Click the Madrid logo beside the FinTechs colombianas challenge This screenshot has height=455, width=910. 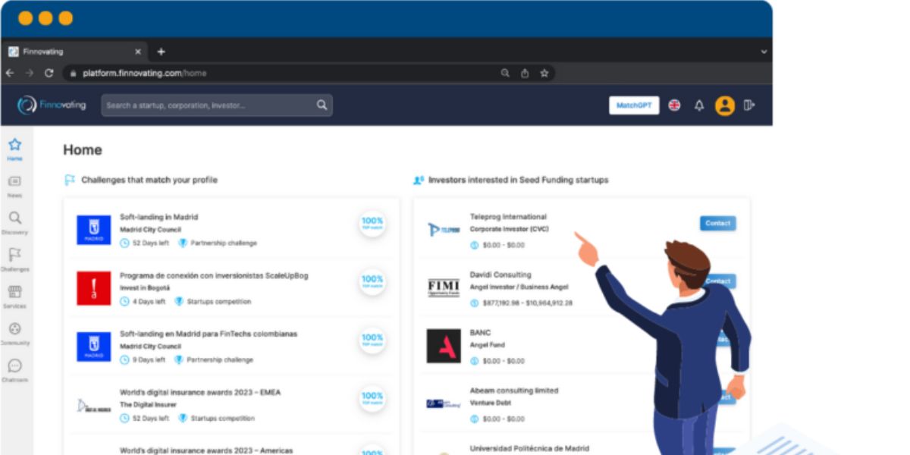pyautogui.click(x=94, y=347)
